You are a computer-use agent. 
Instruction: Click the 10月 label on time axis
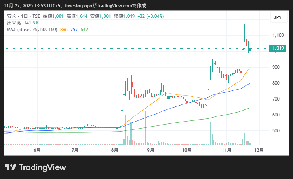[x=187, y=150]
